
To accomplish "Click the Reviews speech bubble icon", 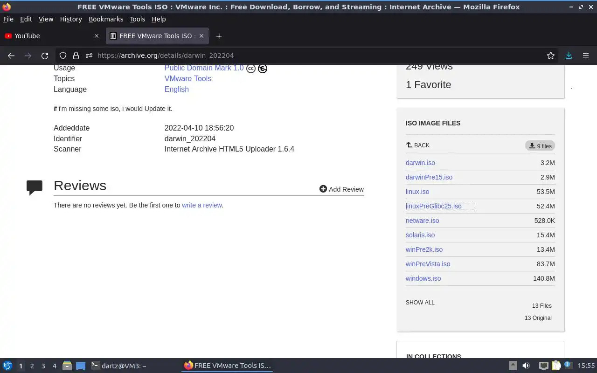I will [35, 187].
